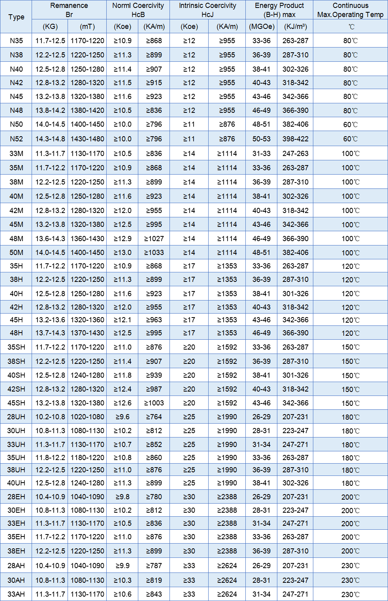The width and height of the screenshot is (388, 601).
Task: Select the "N40" type cell
Action: (x=16, y=69)
